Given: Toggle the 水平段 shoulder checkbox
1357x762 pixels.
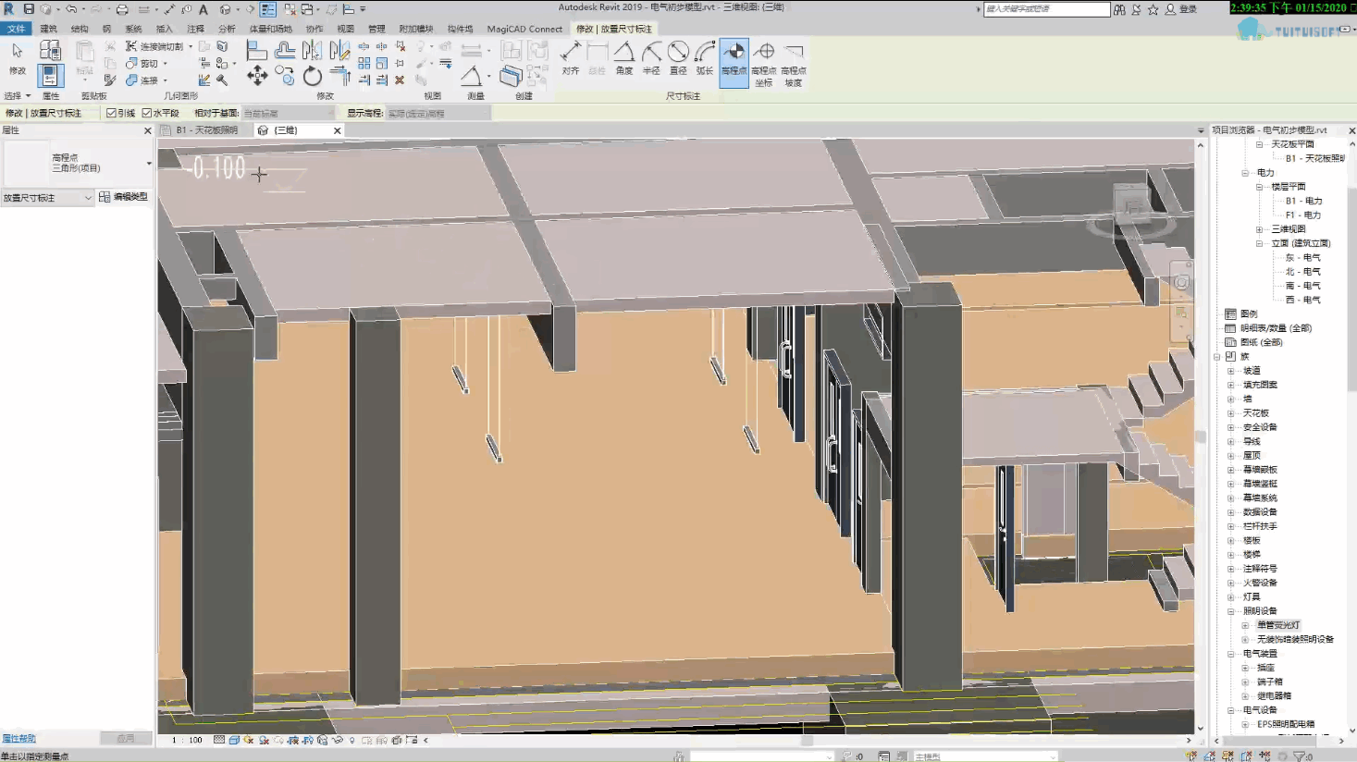Looking at the screenshot, I should click(160, 113).
